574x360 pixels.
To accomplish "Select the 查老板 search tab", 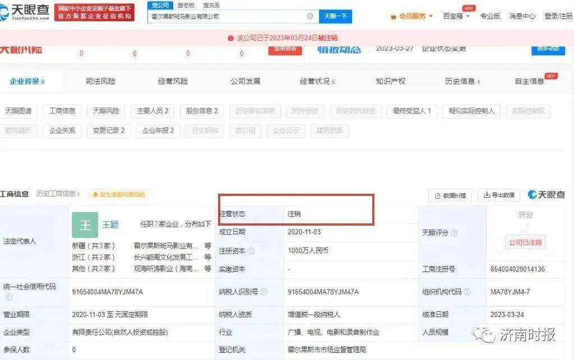I will tap(186, 5).
